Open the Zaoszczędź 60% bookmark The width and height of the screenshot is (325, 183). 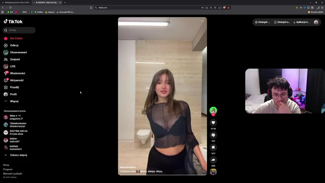click(65, 12)
